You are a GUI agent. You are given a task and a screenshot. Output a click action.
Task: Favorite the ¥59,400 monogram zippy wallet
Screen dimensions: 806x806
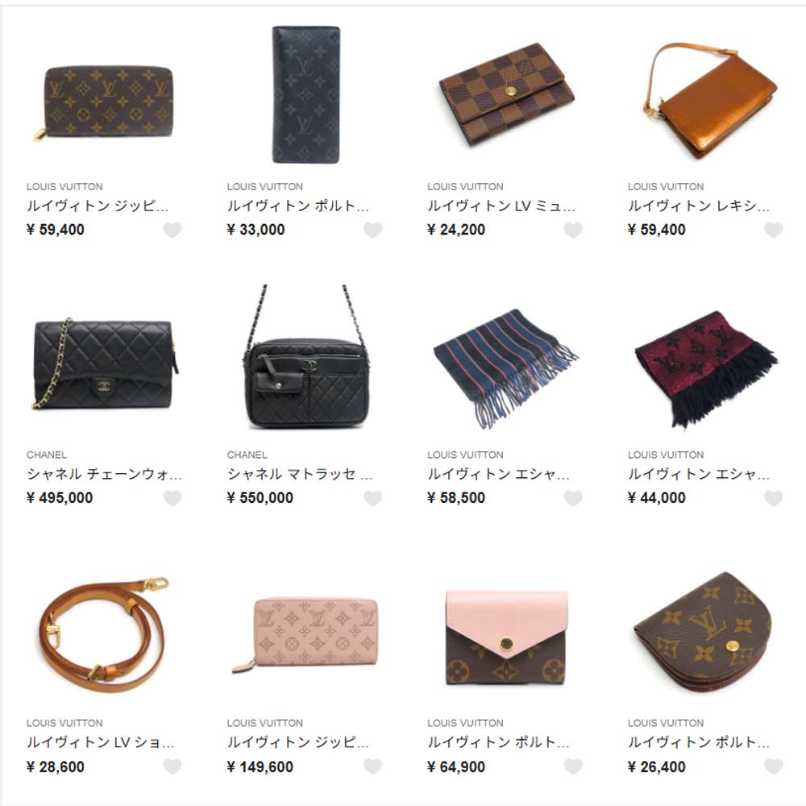pyautogui.click(x=172, y=230)
